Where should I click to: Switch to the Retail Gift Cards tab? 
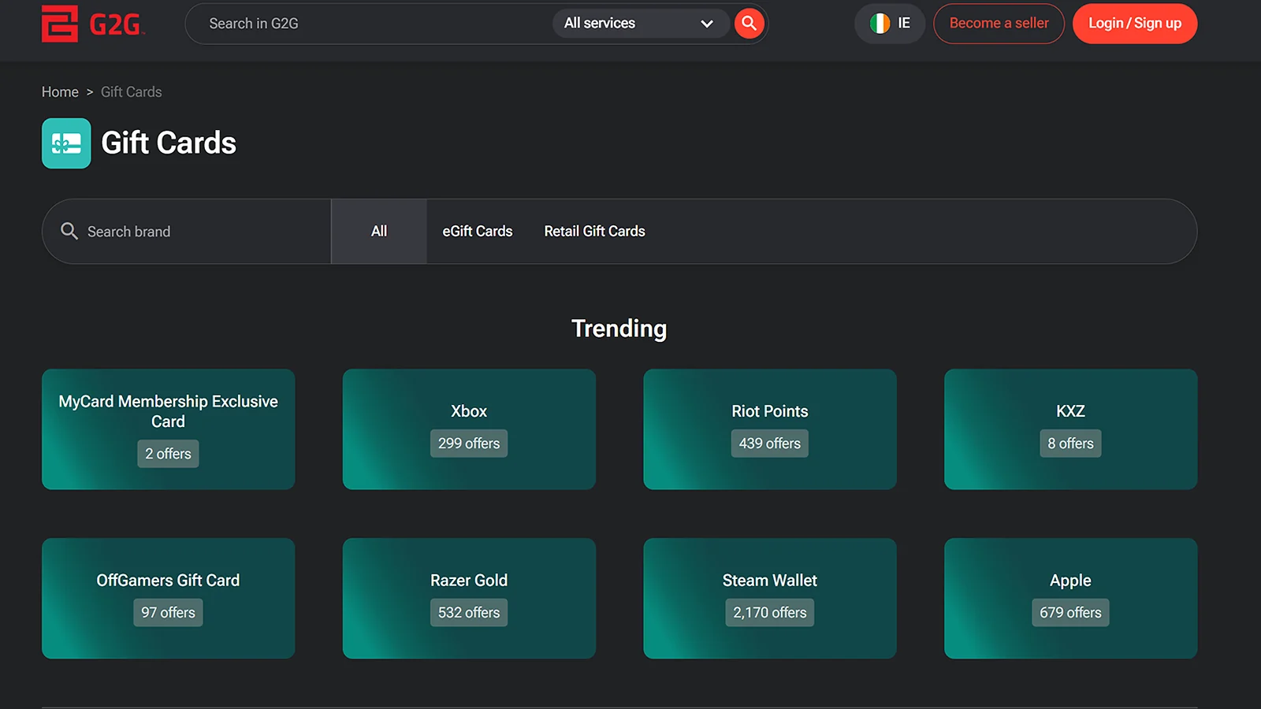[x=594, y=232]
